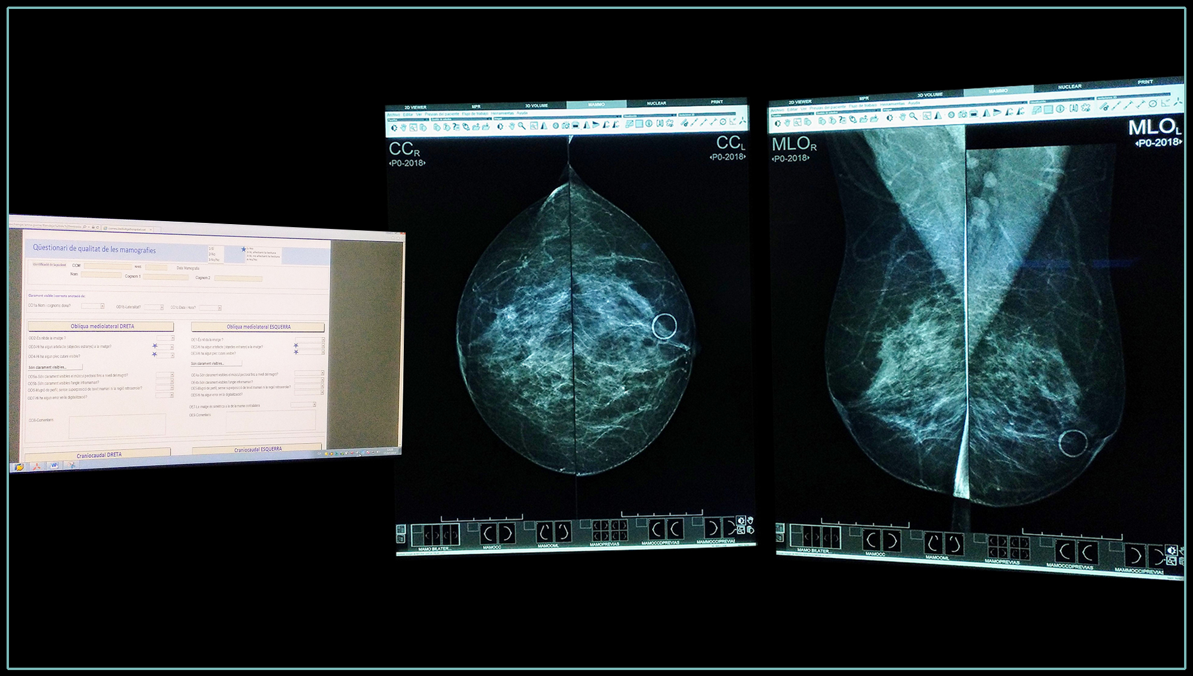Click the fourth taskbar icon after Word
This screenshot has width=1193, height=676.
71,464
